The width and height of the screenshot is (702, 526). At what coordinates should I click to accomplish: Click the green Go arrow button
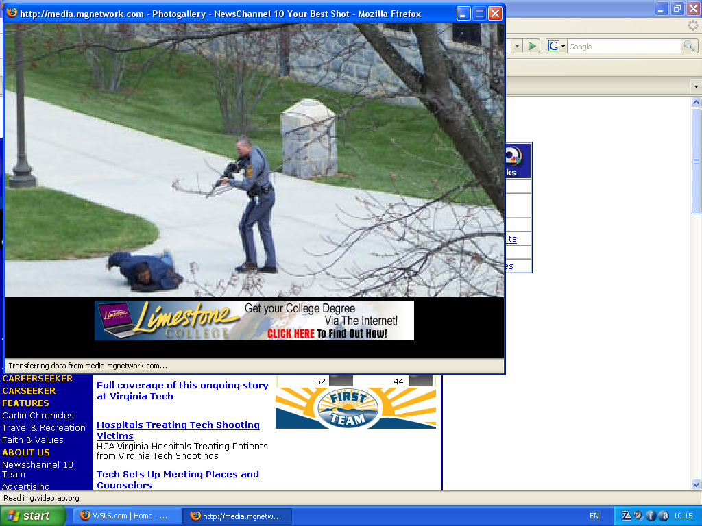[532, 46]
